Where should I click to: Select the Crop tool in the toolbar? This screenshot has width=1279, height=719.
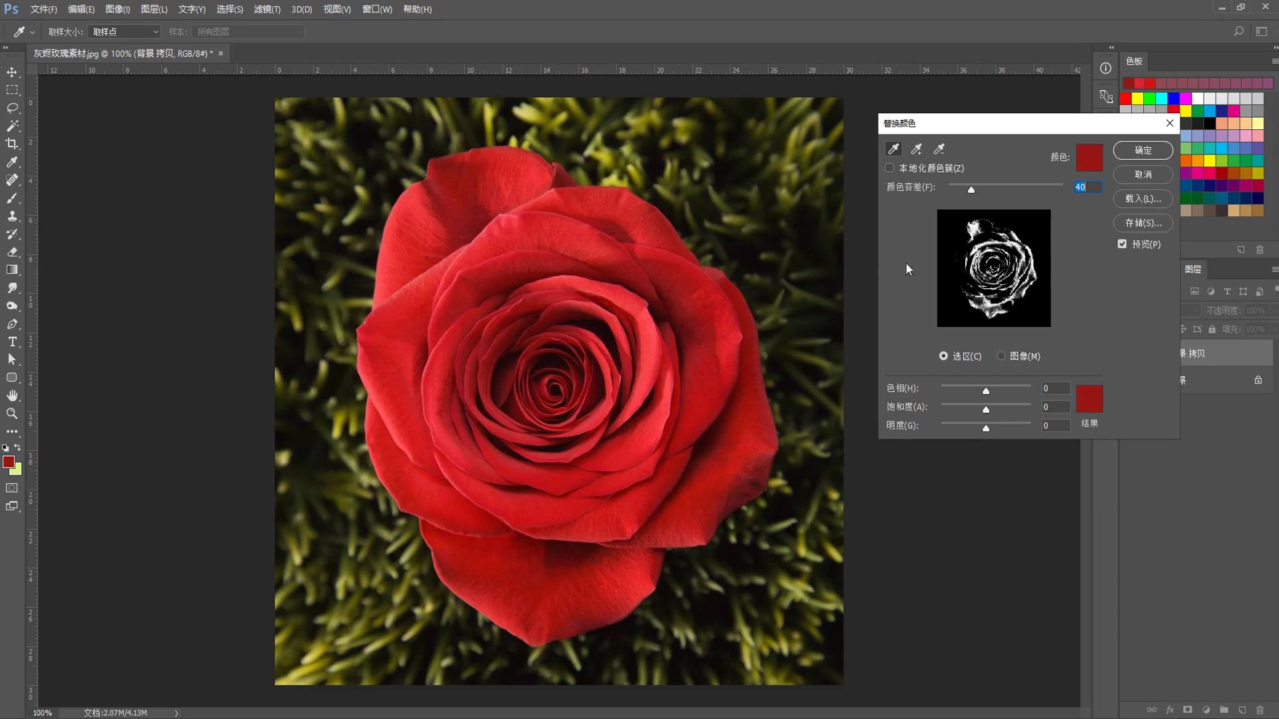pos(12,144)
